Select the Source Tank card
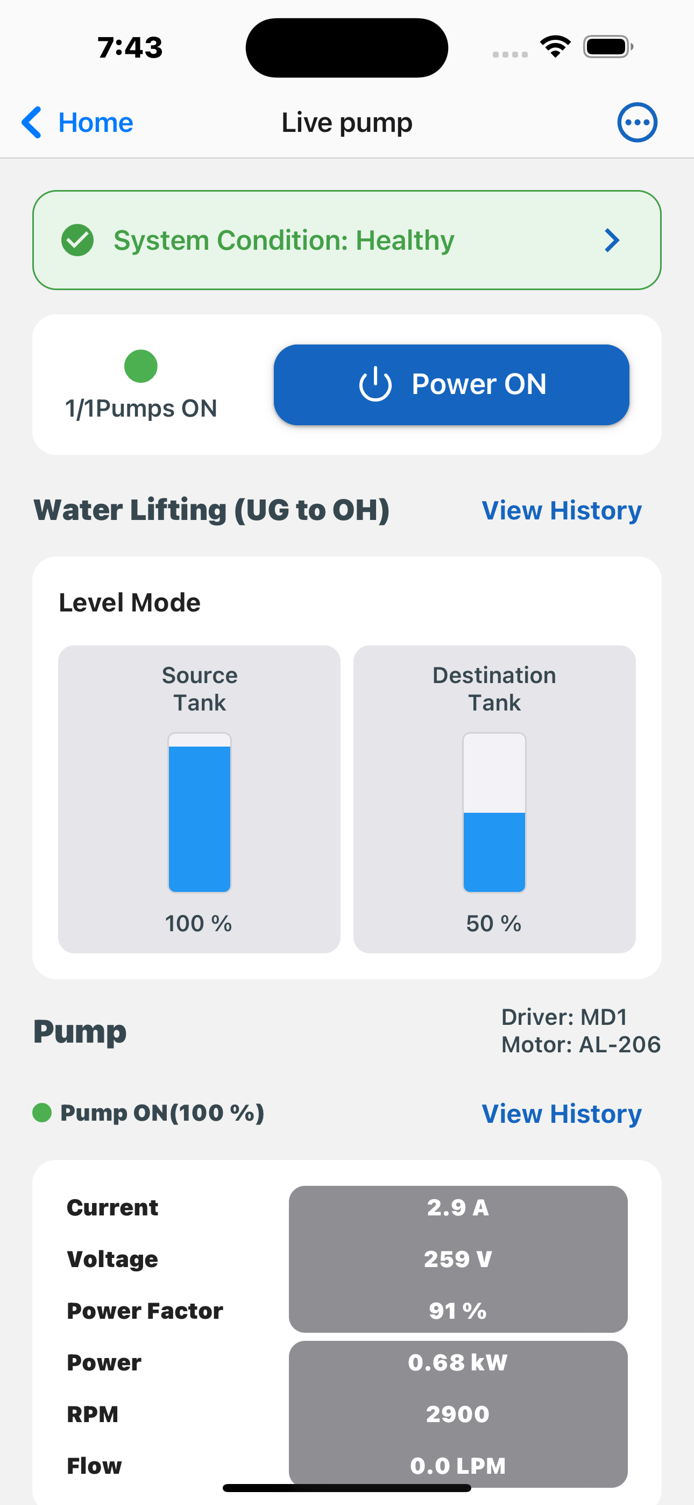This screenshot has width=694, height=1505. point(199,799)
